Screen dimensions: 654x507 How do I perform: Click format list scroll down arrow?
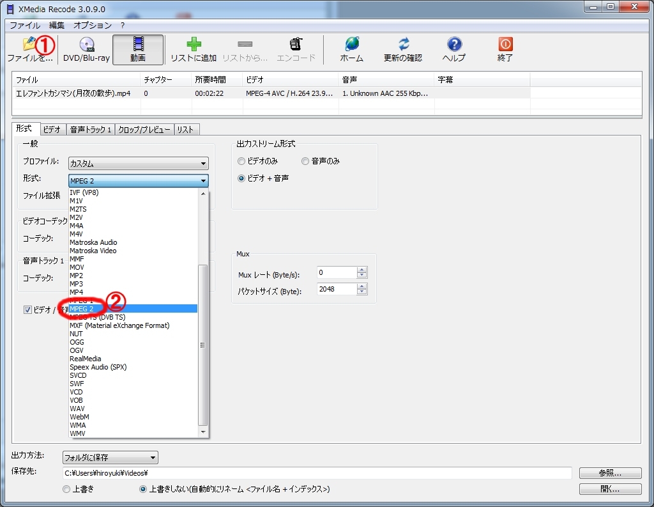point(203,432)
